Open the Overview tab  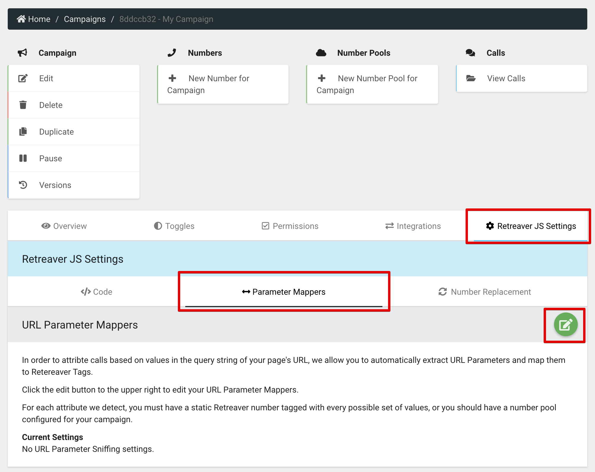click(x=64, y=226)
